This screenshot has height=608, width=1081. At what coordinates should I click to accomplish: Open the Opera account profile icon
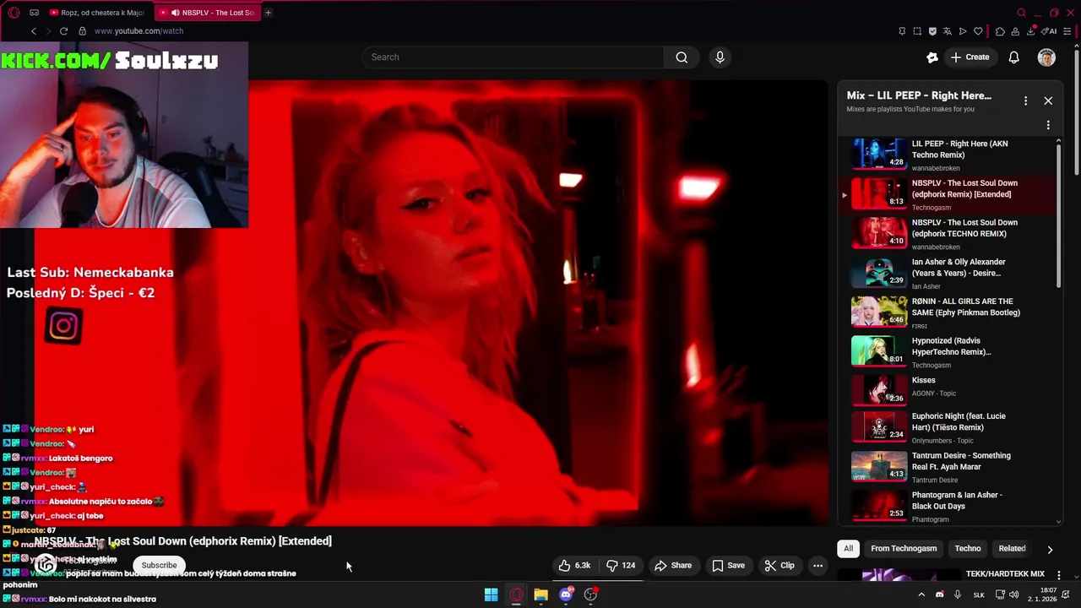1016,31
